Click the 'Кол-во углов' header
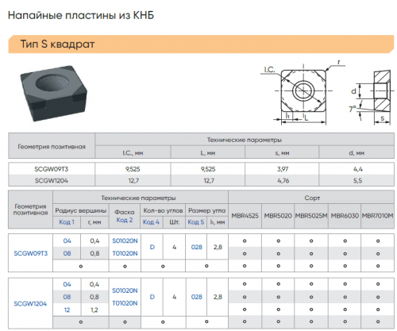 (x=163, y=210)
